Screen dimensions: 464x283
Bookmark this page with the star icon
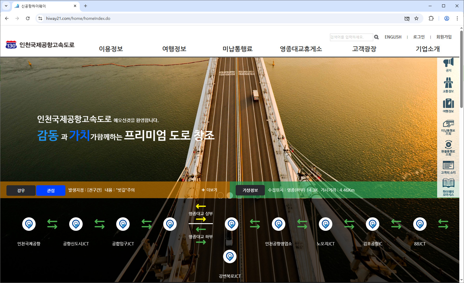[x=416, y=18]
